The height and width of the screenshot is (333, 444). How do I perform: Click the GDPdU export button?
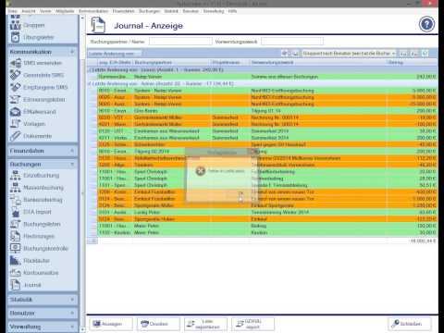coord(253,324)
